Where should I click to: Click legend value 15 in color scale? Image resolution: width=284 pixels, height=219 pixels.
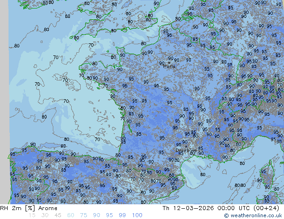[32, 215]
